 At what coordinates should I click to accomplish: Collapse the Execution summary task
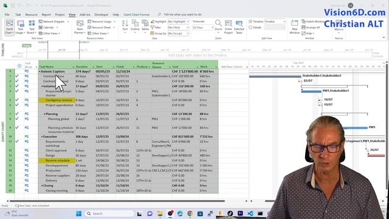pos(42,137)
